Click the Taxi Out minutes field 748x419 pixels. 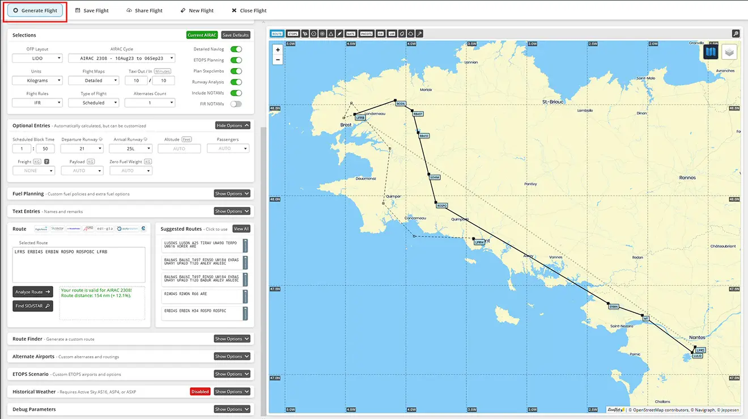[x=137, y=81]
